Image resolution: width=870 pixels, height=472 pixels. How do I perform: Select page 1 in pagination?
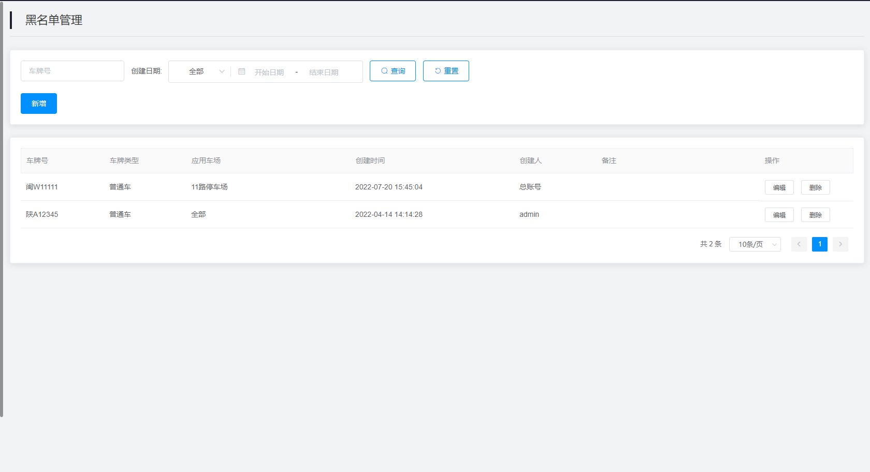coord(819,244)
